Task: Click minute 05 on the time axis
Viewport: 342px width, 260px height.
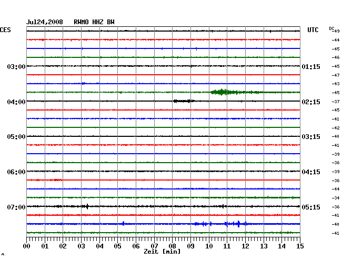Action: click(x=117, y=246)
